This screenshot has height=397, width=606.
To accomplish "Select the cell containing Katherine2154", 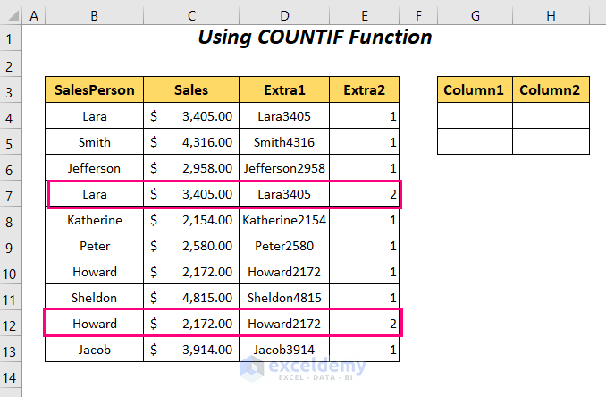I will (x=284, y=220).
